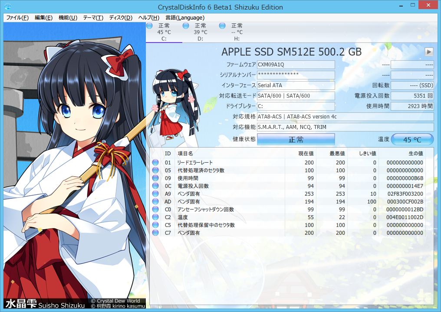
Task: Open the テーマ(T) menu
Action: [93, 18]
